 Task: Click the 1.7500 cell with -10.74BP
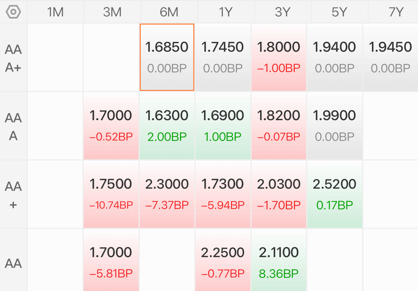click(x=111, y=194)
